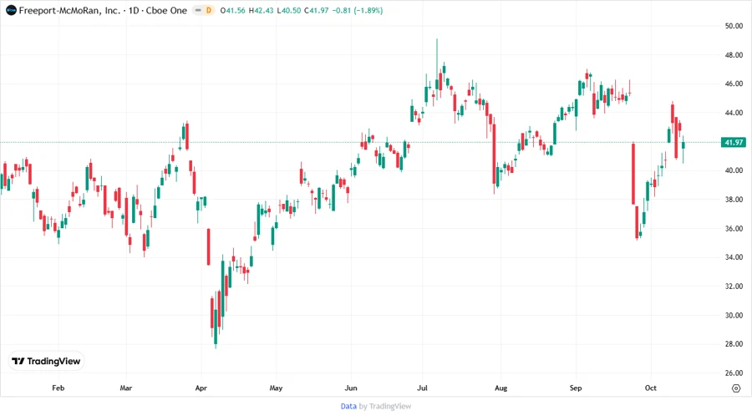The height and width of the screenshot is (416, 752).
Task: Select the Freeport-McMoRan, Inc. symbol title
Action: point(65,8)
